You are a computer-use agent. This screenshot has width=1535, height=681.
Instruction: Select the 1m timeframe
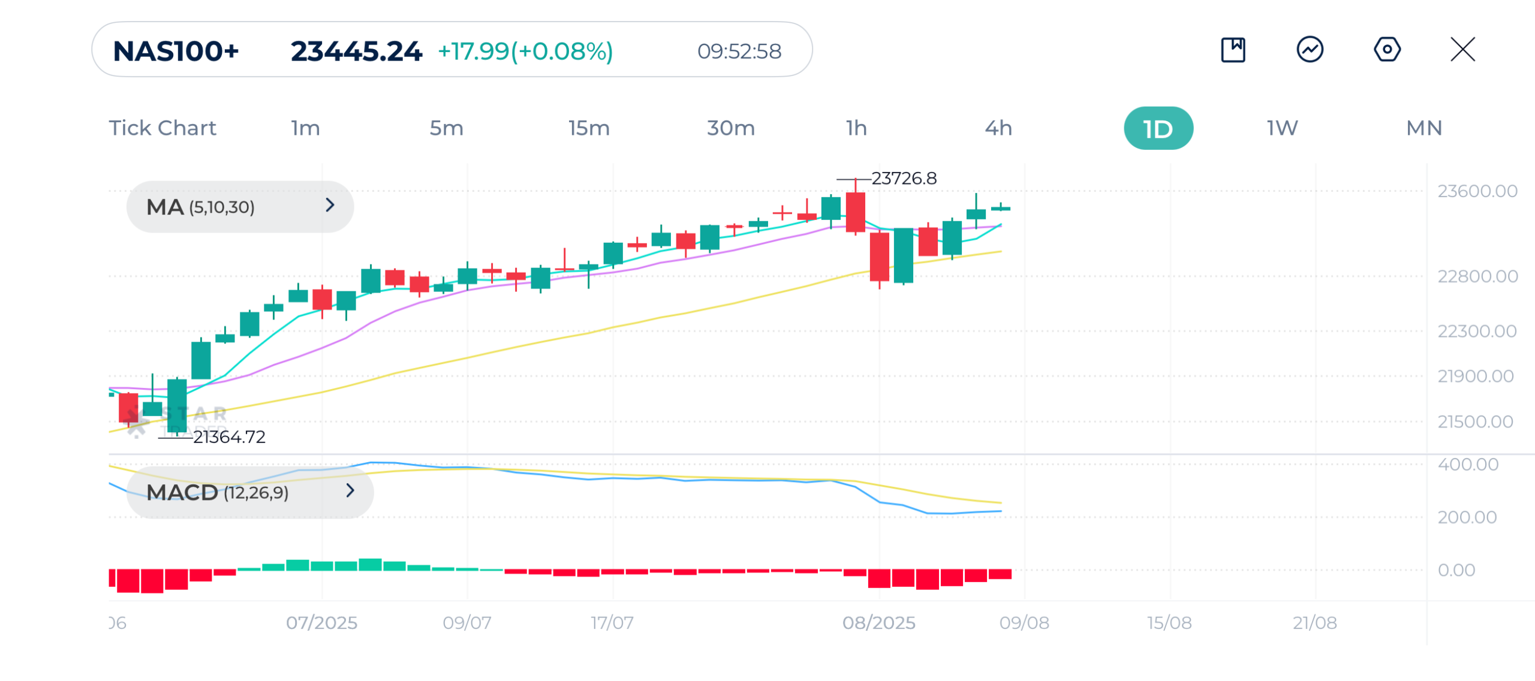click(x=305, y=128)
